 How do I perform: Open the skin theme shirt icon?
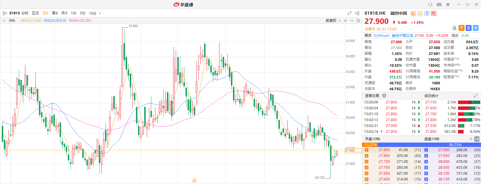(448, 4)
